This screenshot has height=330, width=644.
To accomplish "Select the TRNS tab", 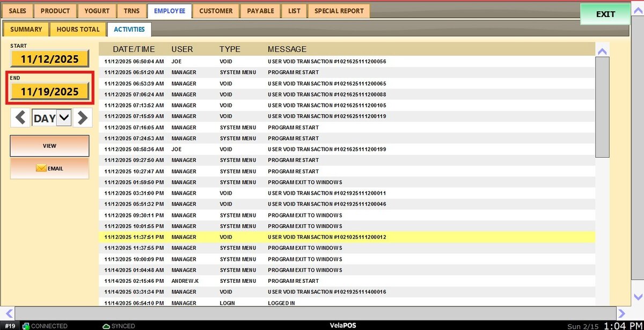I will coord(131,11).
